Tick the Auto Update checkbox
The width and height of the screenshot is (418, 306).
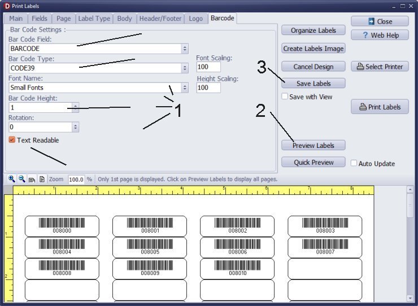(354, 164)
